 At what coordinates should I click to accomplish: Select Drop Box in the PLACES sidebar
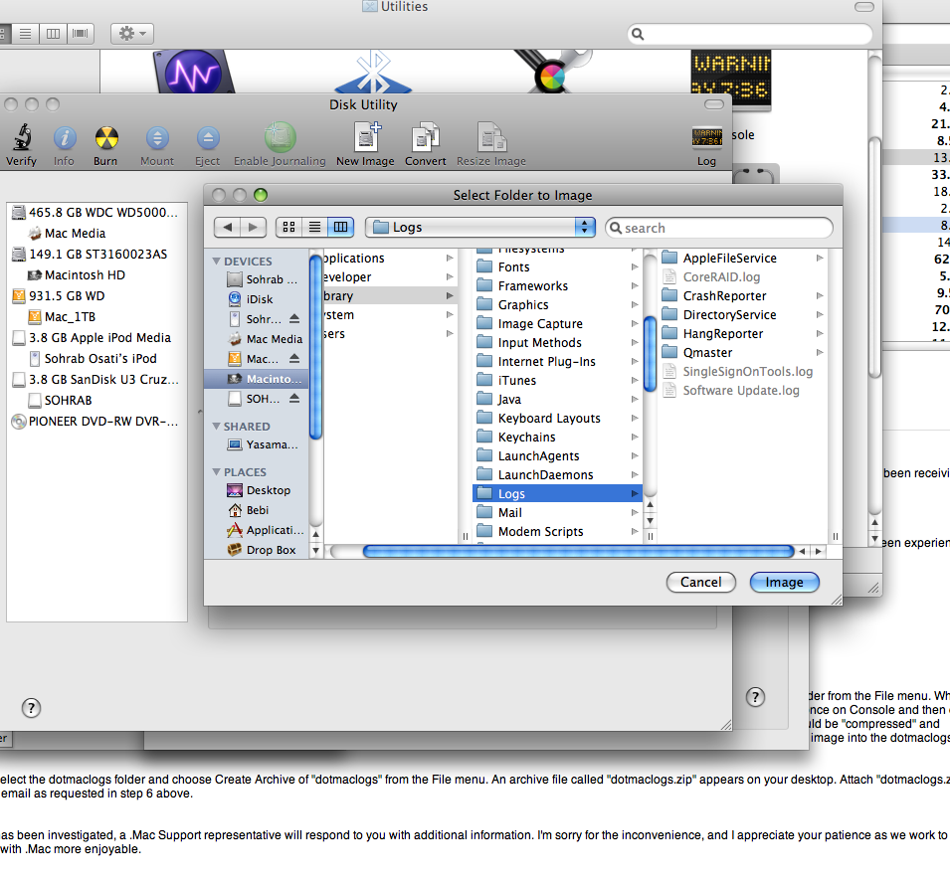(x=257, y=550)
